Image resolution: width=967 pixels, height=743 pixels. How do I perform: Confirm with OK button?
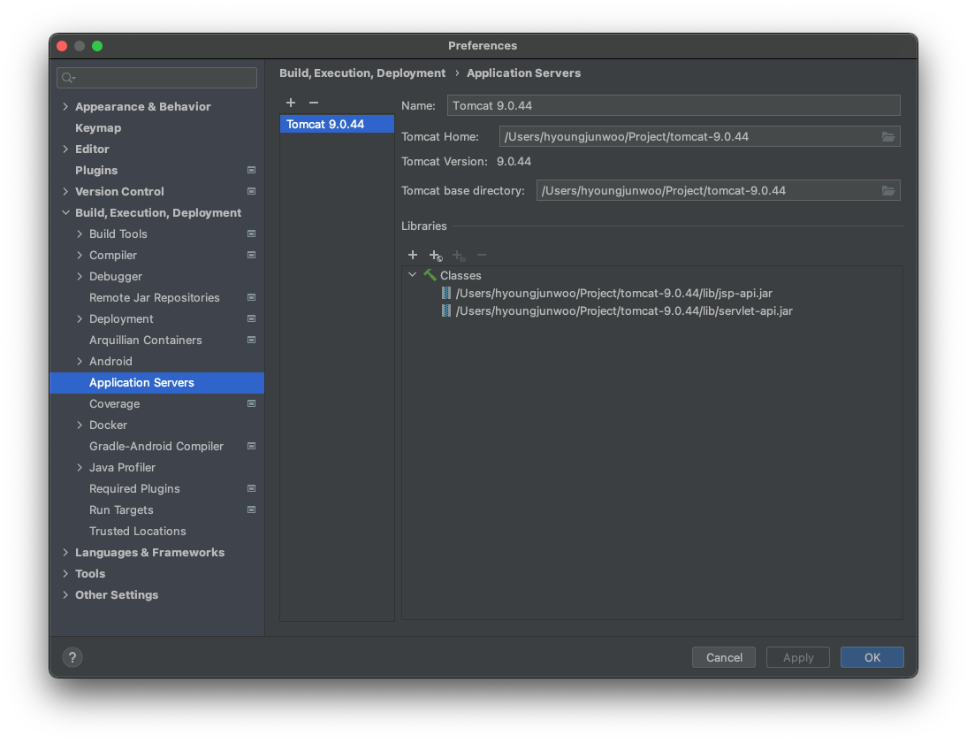pyautogui.click(x=872, y=657)
